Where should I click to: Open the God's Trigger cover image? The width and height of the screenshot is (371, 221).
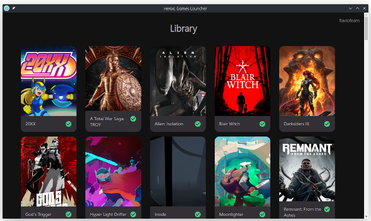49,171
